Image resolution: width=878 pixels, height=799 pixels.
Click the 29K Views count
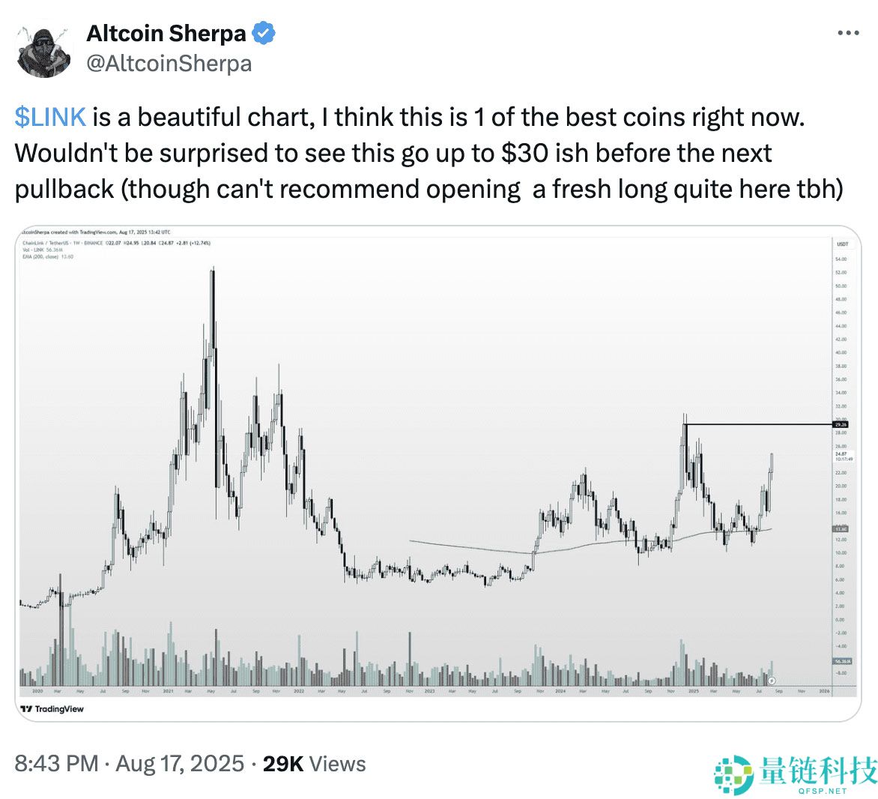[314, 764]
